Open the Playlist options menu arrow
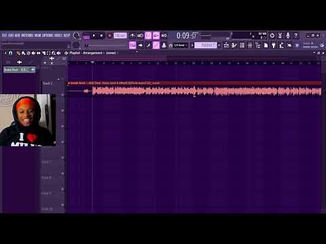Screen dimensions: 326x244 coord(5,53)
